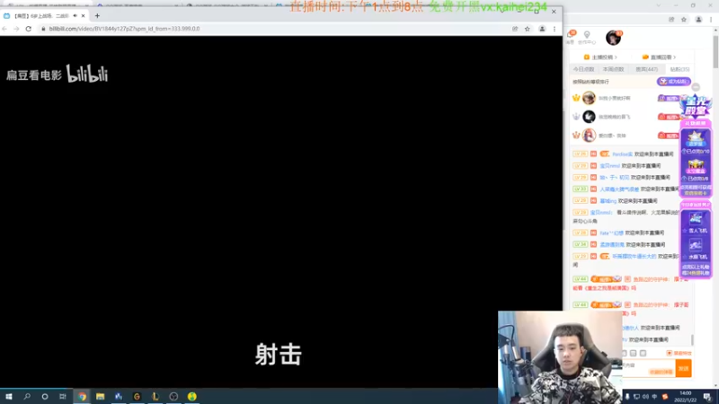Open 主播投稿 link
The height and width of the screenshot is (404, 719).
coord(600,57)
